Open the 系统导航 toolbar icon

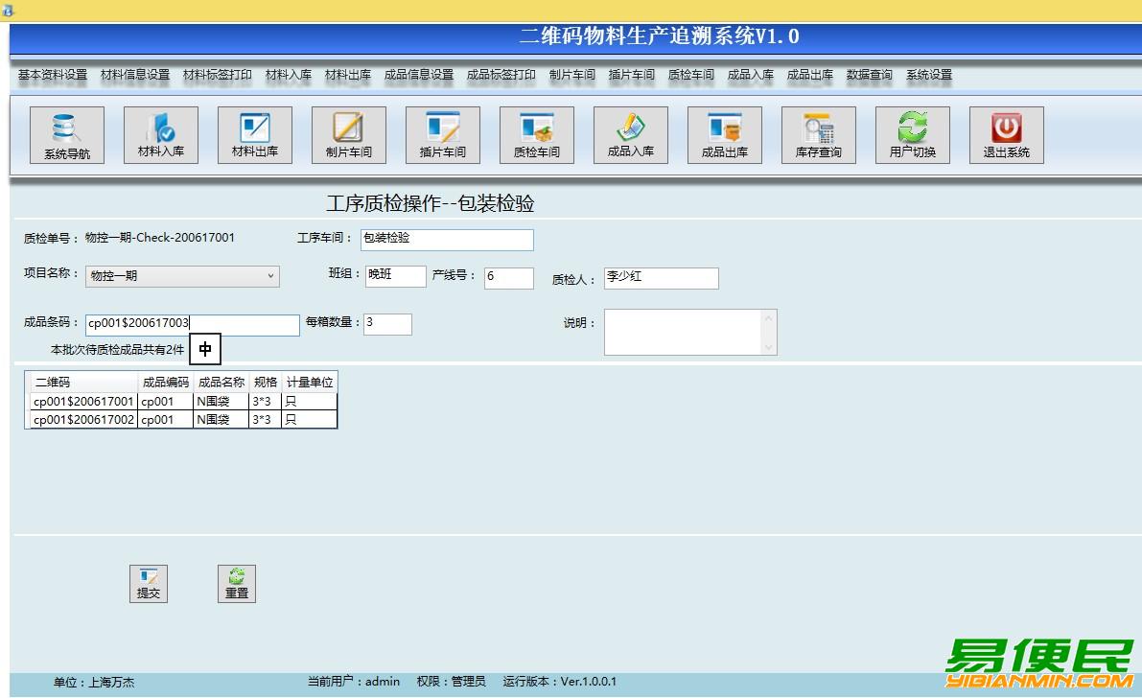click(66, 135)
